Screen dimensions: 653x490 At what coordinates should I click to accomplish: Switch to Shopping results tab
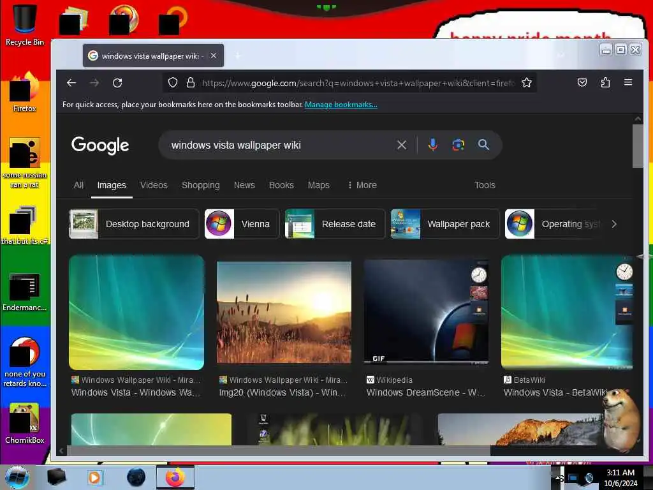pos(200,185)
